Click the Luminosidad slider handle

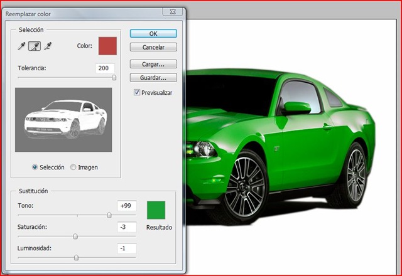(x=76, y=258)
